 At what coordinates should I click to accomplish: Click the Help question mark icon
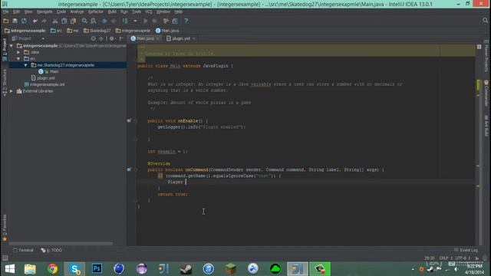(x=186, y=21)
